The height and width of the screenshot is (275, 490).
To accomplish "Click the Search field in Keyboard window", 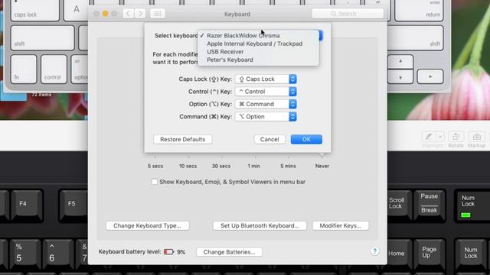I will pyautogui.click(x=348, y=14).
